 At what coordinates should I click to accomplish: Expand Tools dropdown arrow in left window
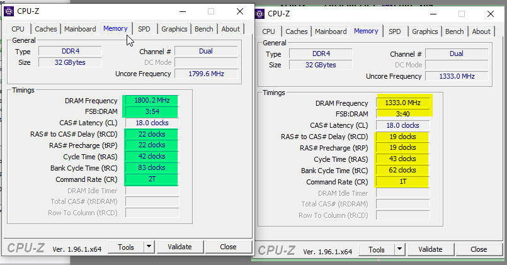[149, 247]
